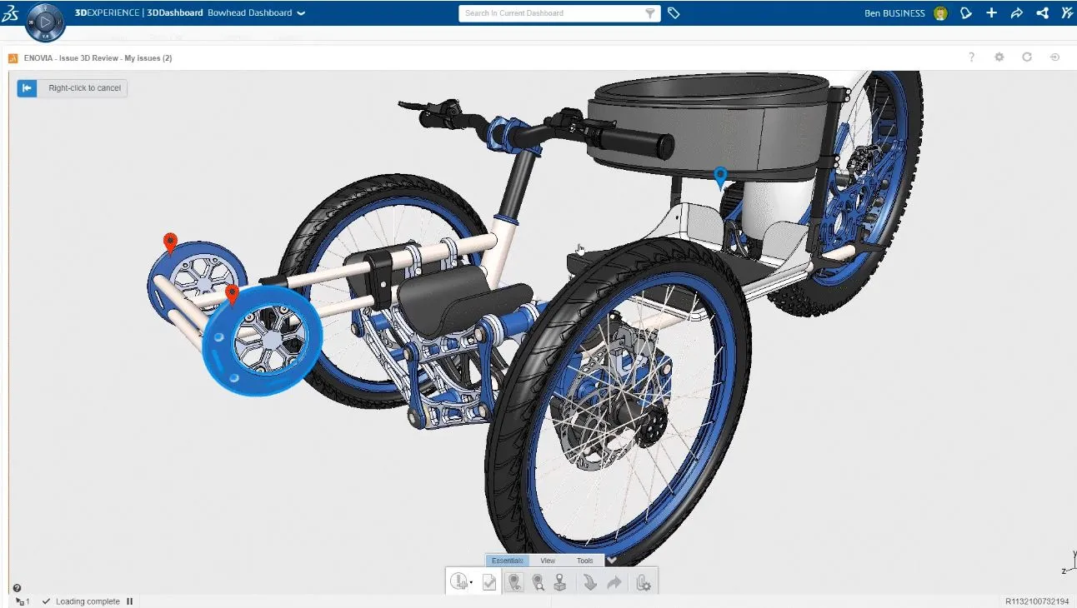The width and height of the screenshot is (1077, 608).
Task: Click the document checkmark icon in bottom toolbar
Action: (x=489, y=583)
